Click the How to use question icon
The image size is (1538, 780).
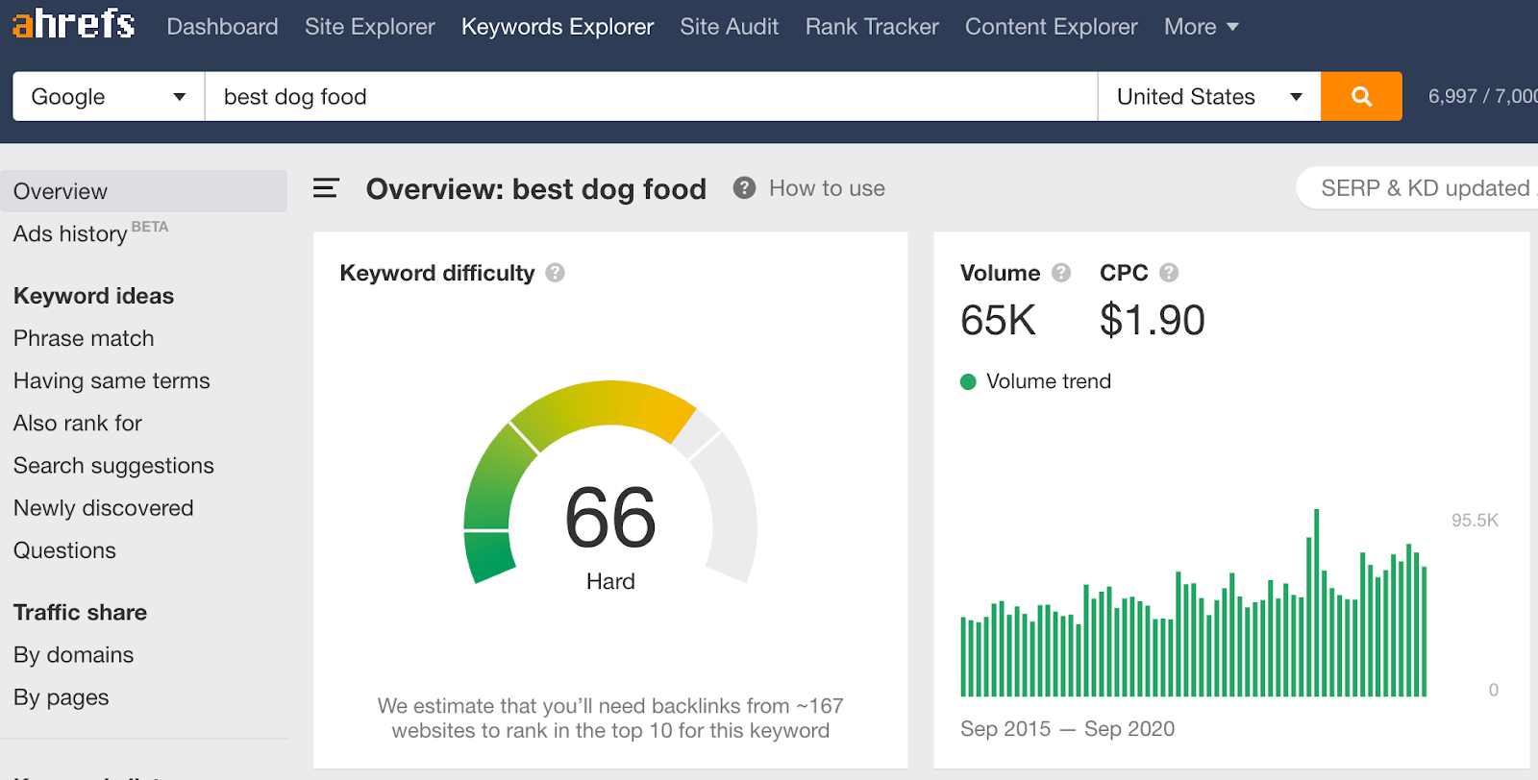[744, 187]
